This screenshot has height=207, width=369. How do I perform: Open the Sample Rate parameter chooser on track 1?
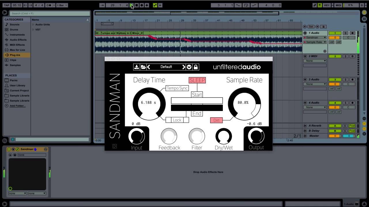click(315, 42)
